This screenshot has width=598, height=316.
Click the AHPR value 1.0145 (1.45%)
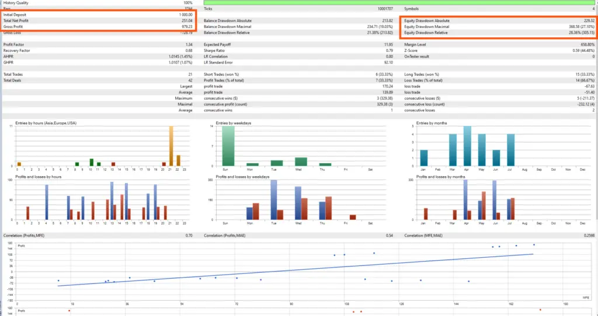180,57
